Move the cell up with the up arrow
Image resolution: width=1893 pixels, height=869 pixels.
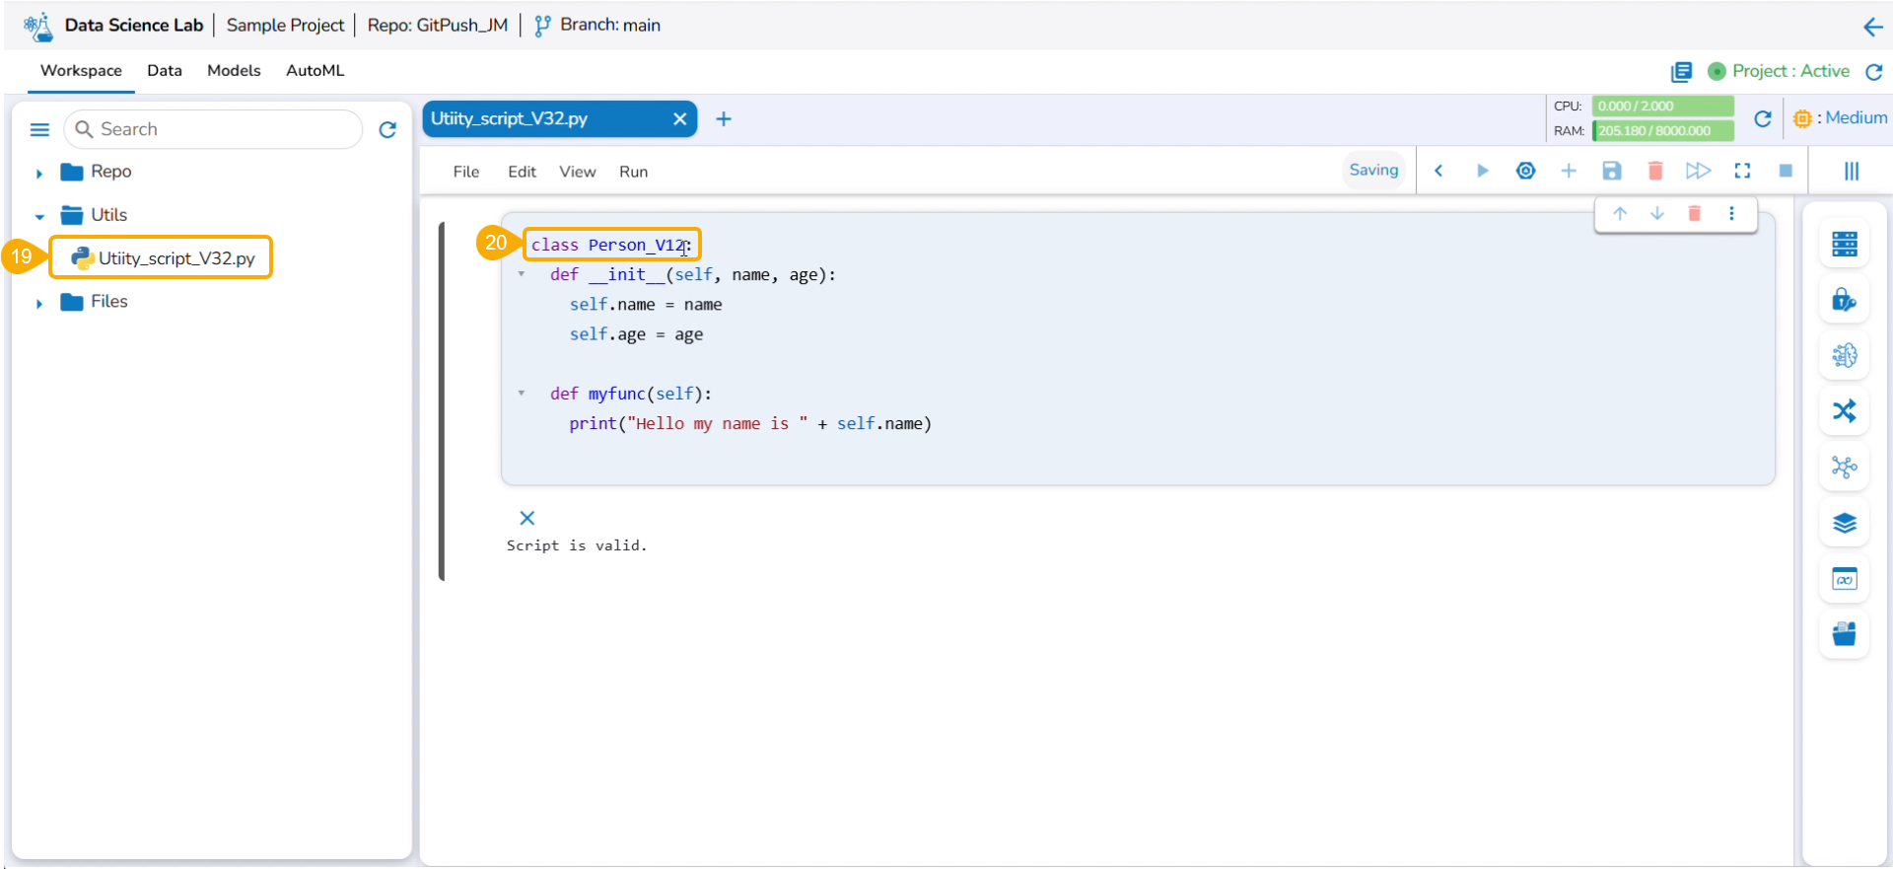[1620, 213]
